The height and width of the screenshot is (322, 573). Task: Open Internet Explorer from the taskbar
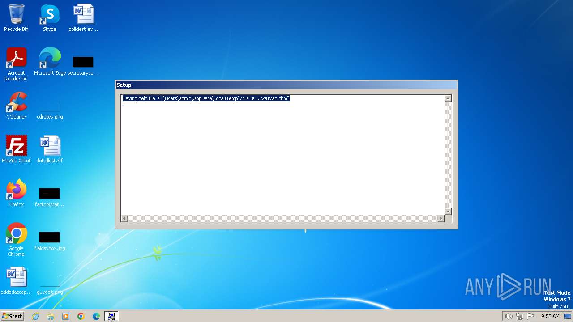click(x=36, y=316)
